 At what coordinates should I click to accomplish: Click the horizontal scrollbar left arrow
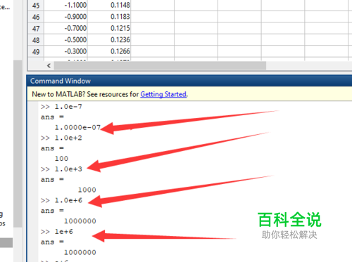coord(49,66)
